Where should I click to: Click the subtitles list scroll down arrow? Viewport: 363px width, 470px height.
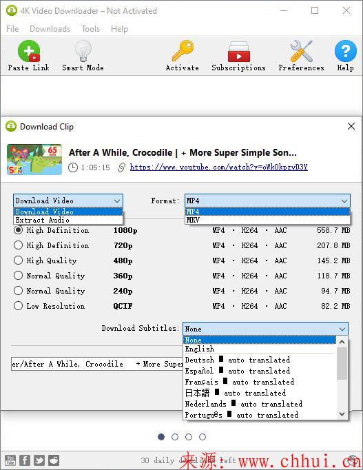342,414
